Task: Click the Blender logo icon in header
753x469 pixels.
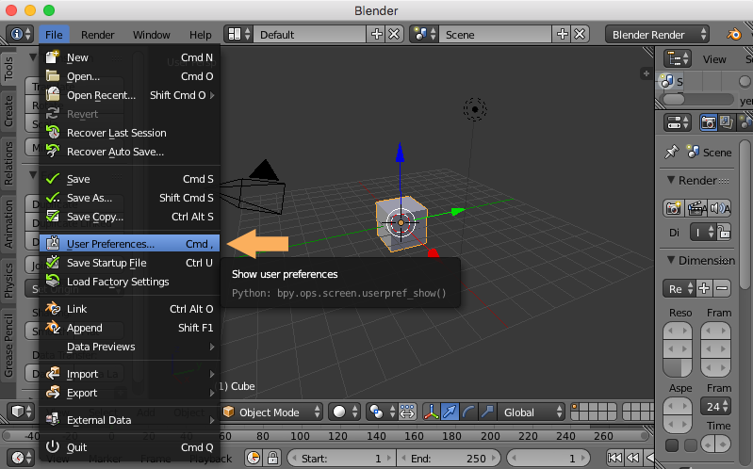Action: click(x=734, y=35)
